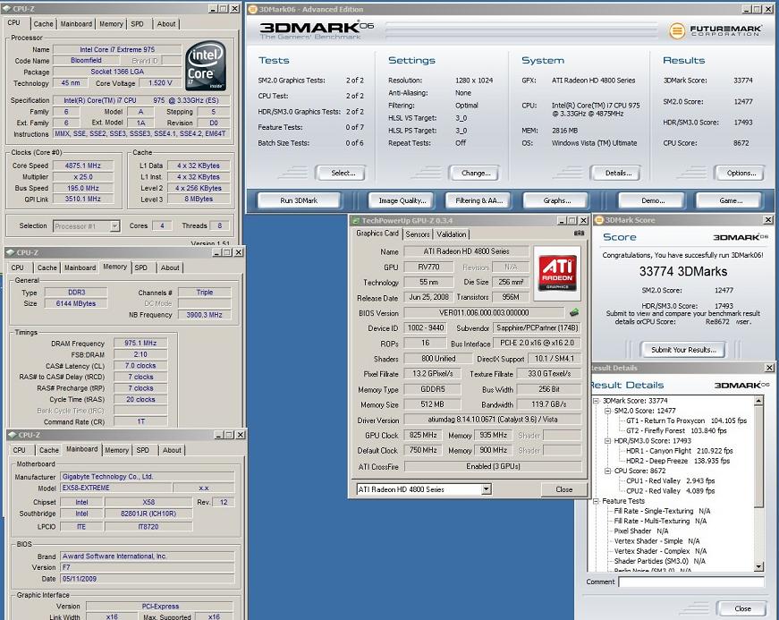Click the ATI CrossFire Enabled (3 GPUs) field
This screenshot has width=779, height=620.
[493, 466]
